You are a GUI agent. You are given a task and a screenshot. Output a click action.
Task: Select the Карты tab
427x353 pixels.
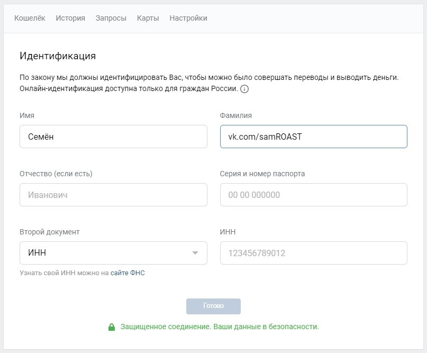click(x=148, y=18)
